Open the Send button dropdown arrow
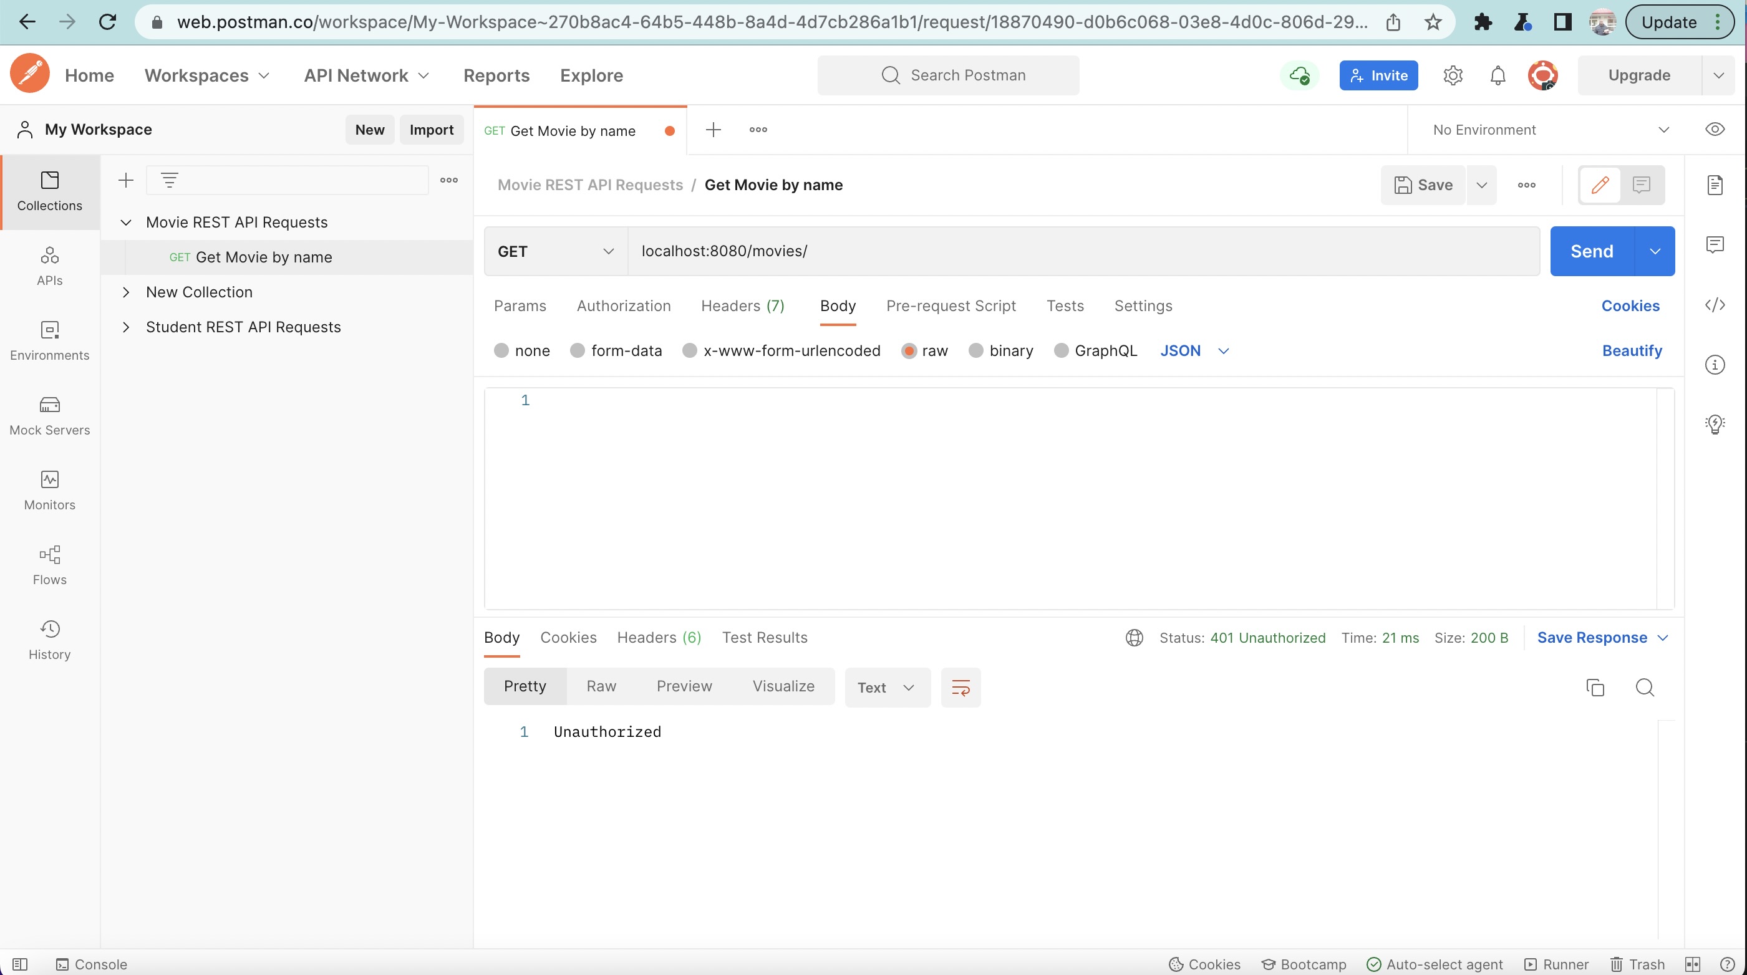 pos(1655,251)
